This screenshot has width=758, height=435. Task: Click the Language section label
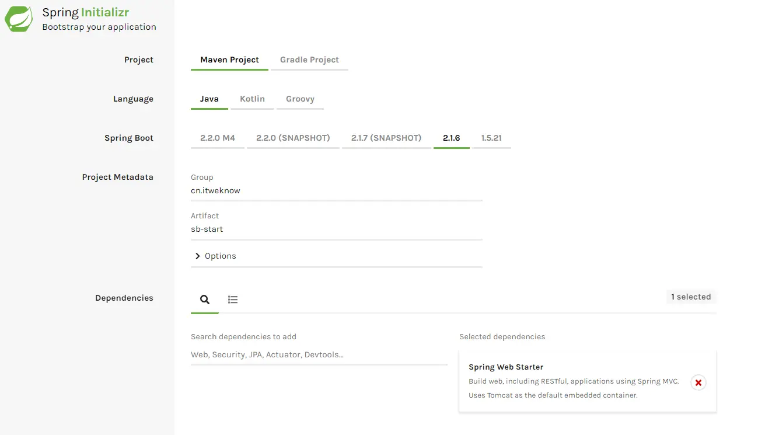[133, 99]
